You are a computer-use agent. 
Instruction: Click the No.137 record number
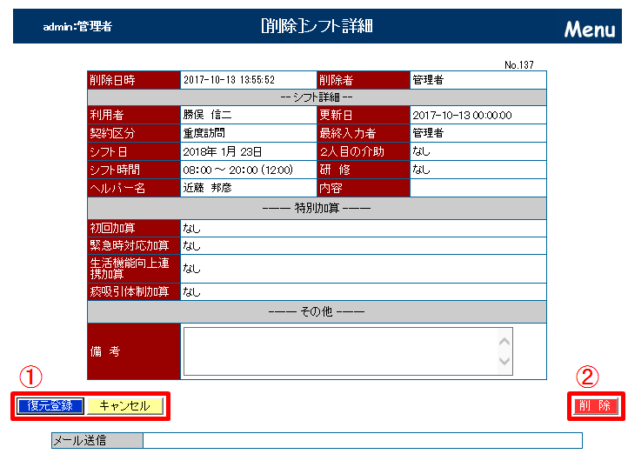pos(518,64)
